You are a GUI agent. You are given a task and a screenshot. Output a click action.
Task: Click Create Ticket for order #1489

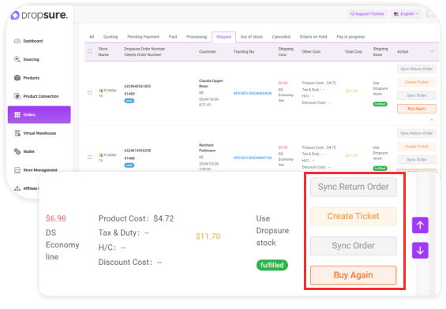pyautogui.click(x=417, y=82)
